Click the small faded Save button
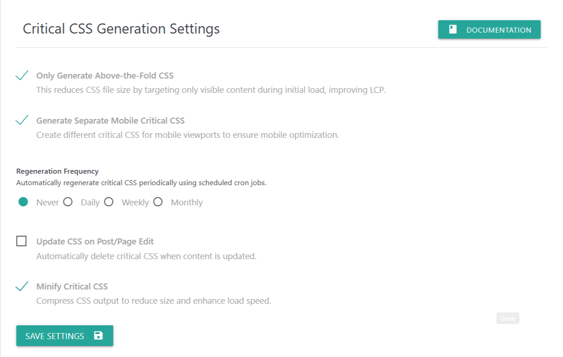Viewport: 563px width, 357px height. (x=507, y=318)
